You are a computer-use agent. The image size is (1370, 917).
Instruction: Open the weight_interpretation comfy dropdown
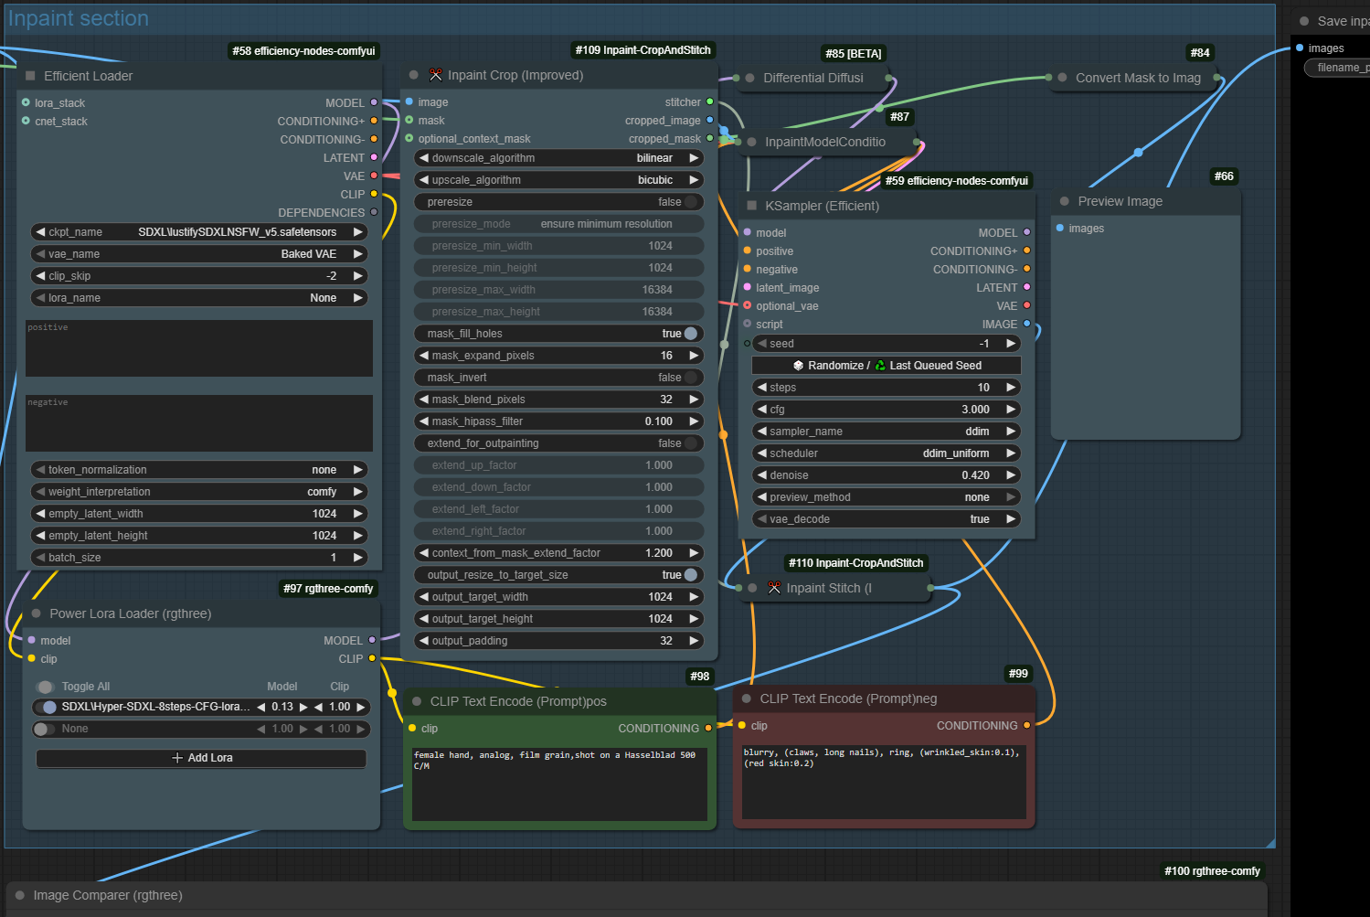tap(199, 492)
